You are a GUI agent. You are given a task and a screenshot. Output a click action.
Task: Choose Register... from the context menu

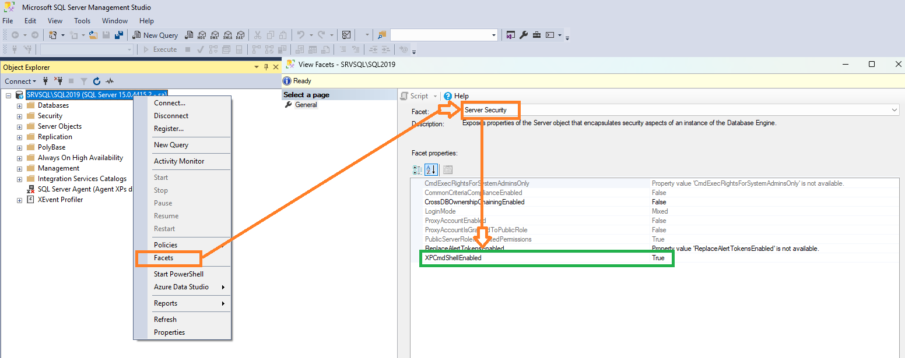[182, 129]
